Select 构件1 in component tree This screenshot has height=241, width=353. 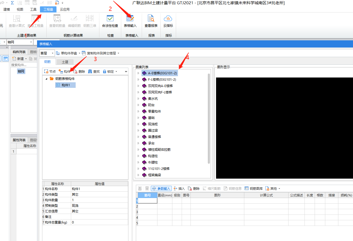click(x=66, y=85)
